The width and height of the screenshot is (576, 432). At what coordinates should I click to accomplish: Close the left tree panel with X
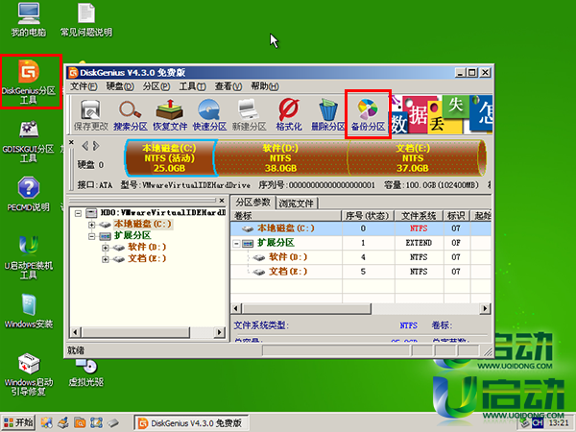pos(222,201)
